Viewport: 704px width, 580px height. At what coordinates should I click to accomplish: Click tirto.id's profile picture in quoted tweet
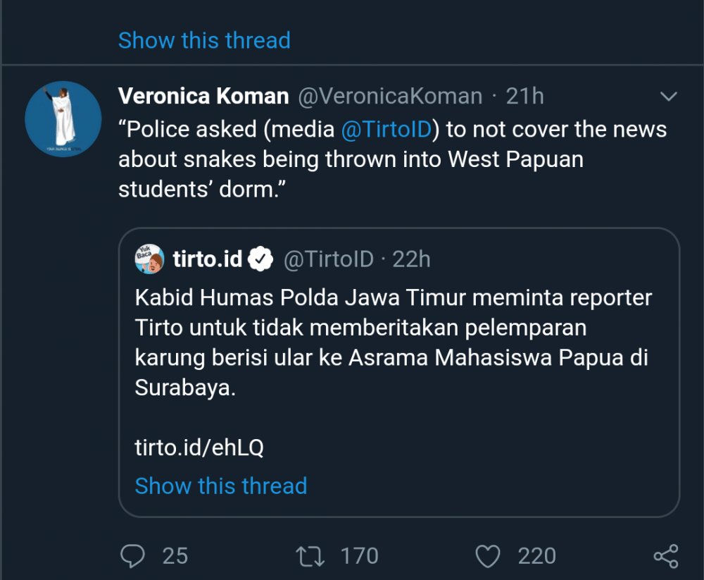[149, 259]
